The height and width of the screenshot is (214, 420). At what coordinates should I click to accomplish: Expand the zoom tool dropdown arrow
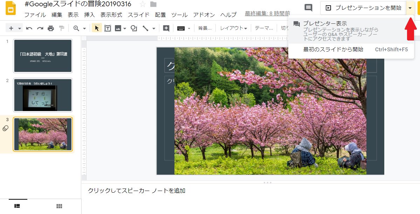(84, 28)
